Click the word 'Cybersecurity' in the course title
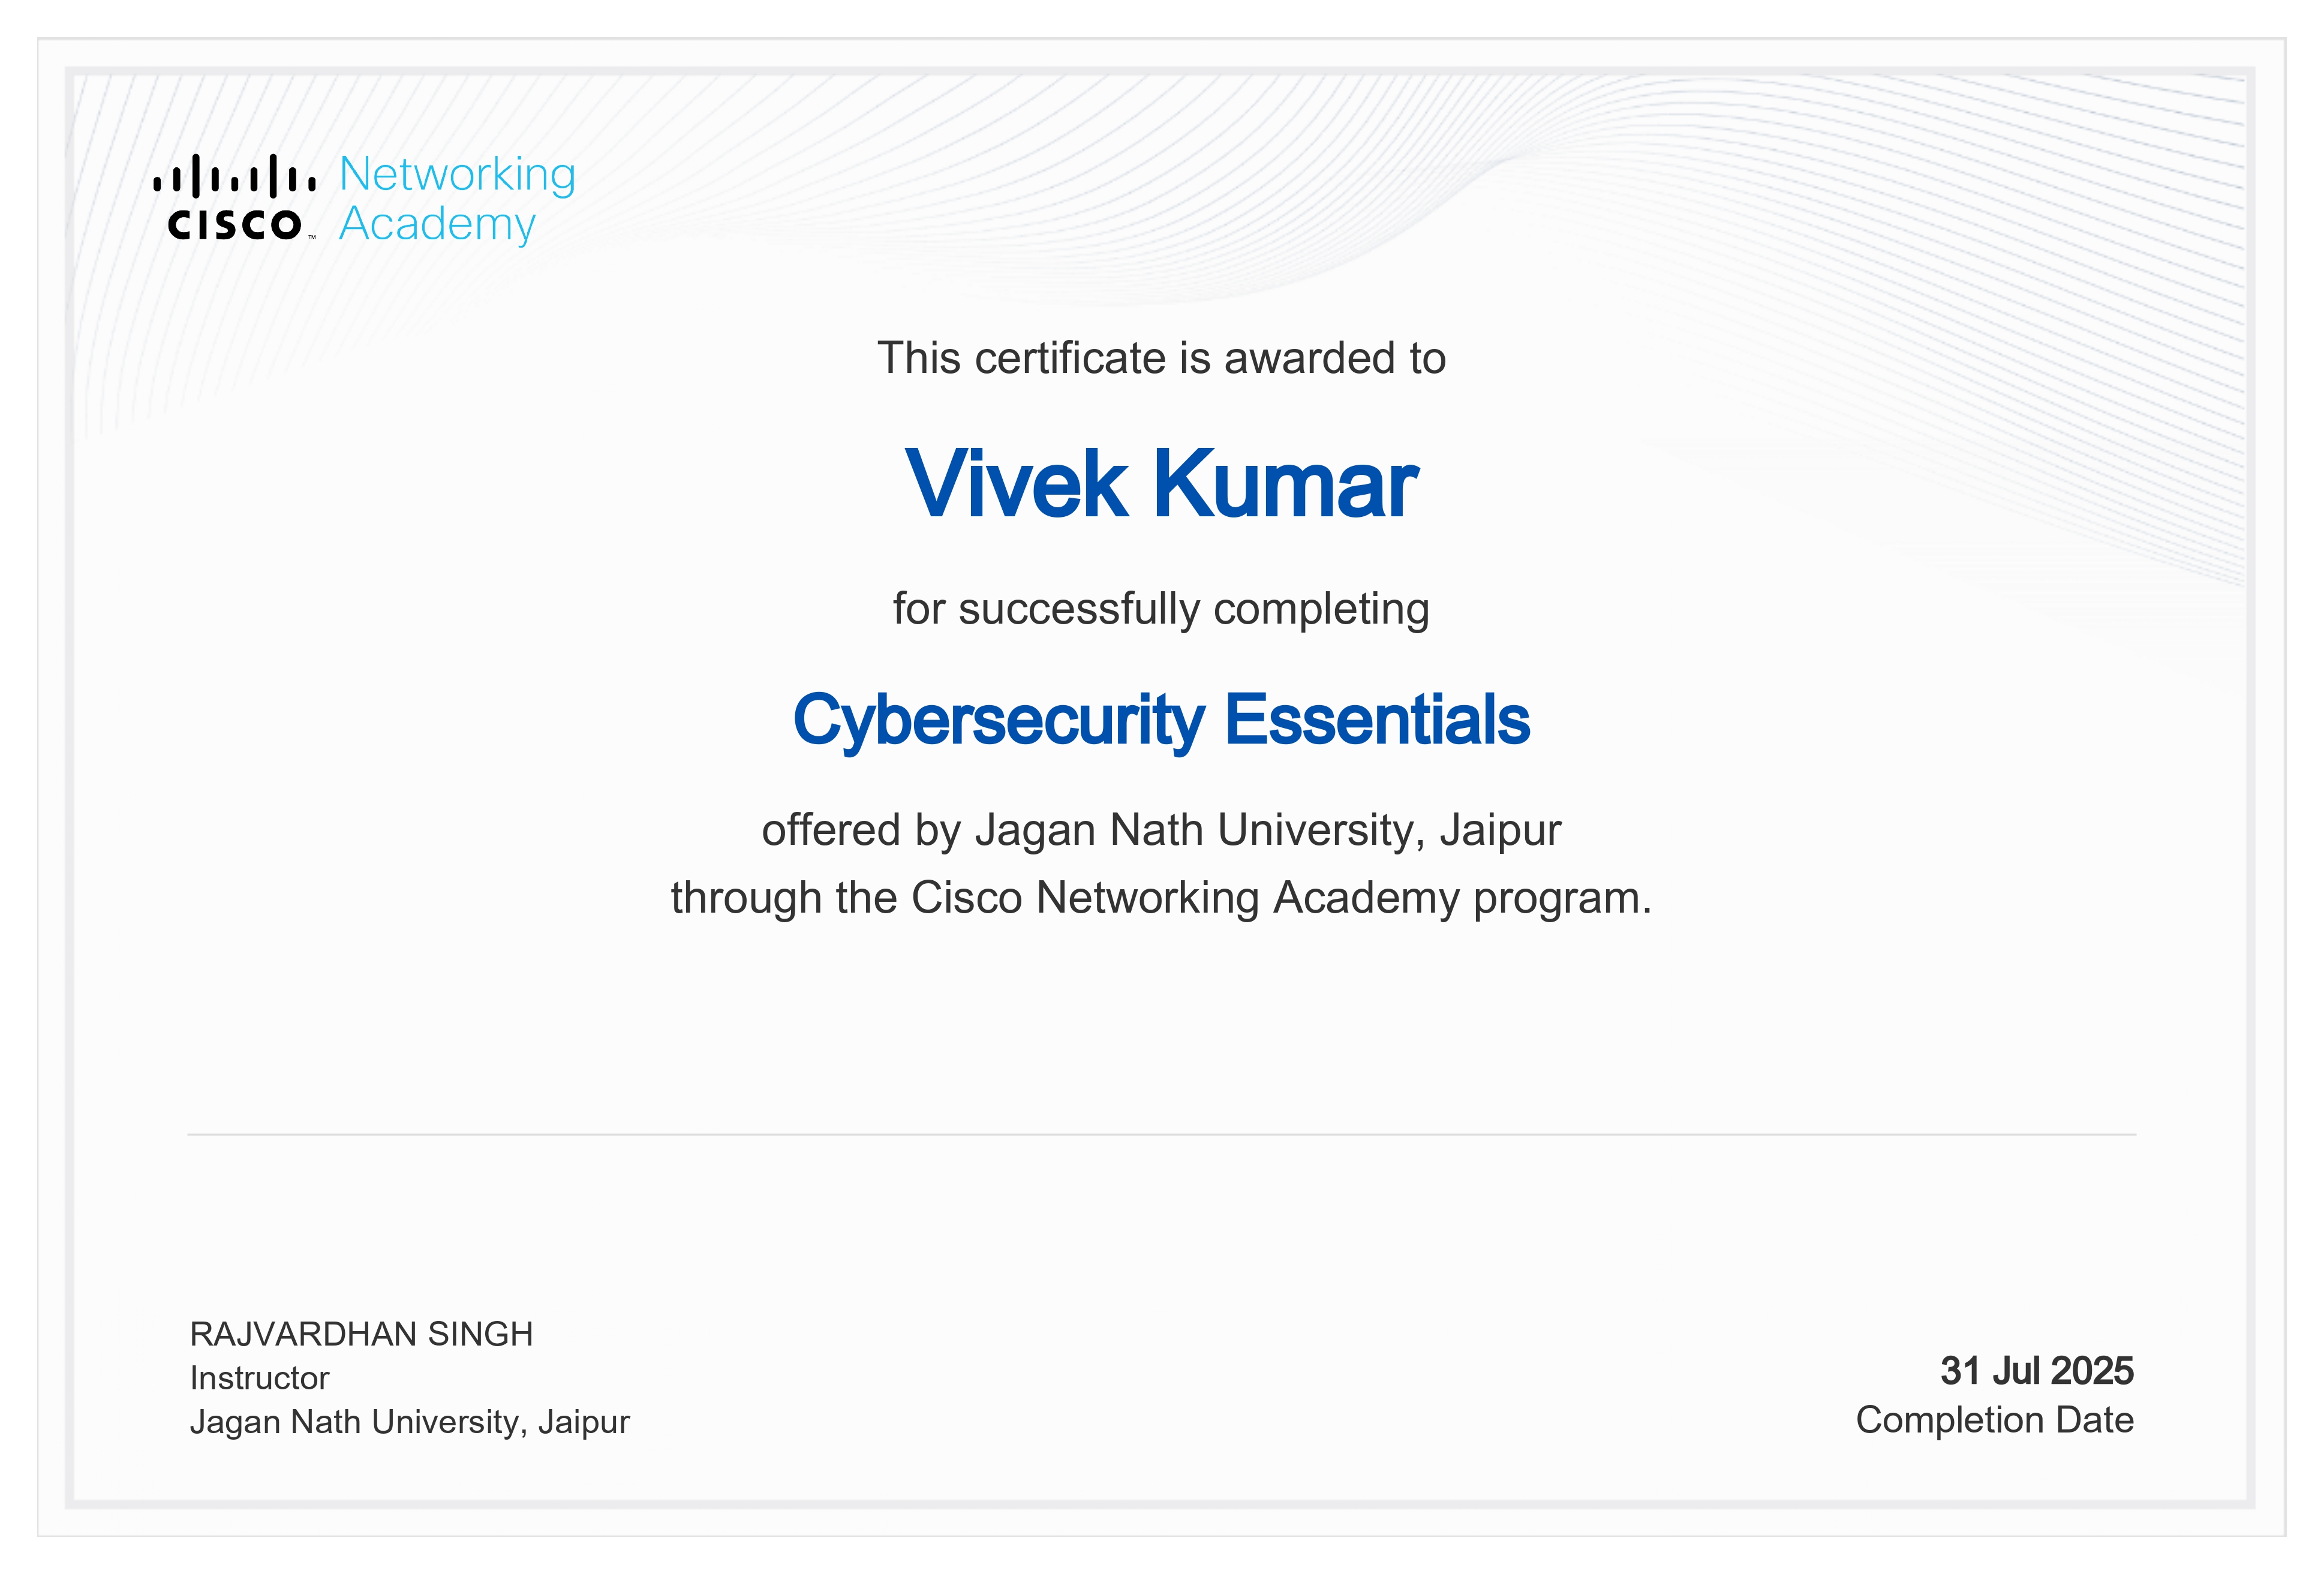Viewport: 2324px width, 1574px height. [999, 719]
